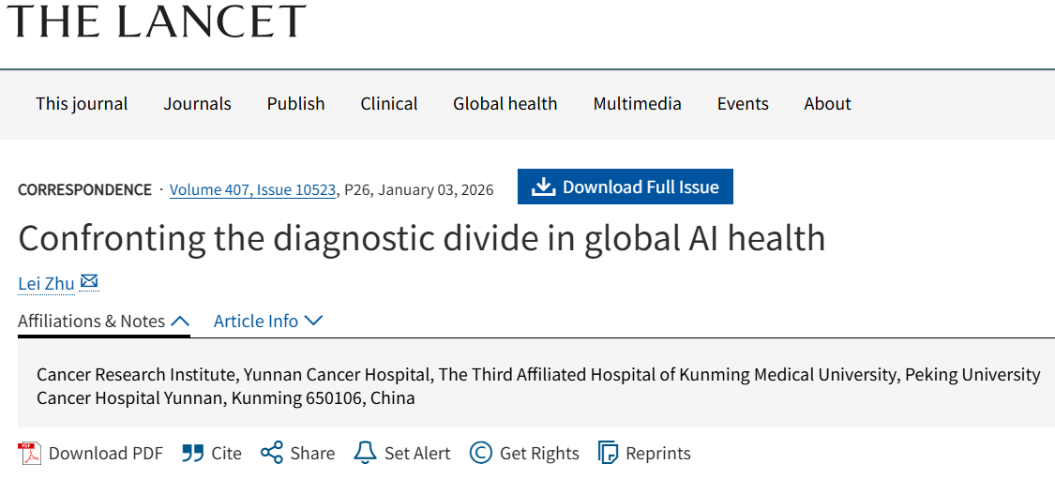Viewport: 1055px width, 479px height.
Task: Open the Journals menu
Action: pyautogui.click(x=197, y=104)
